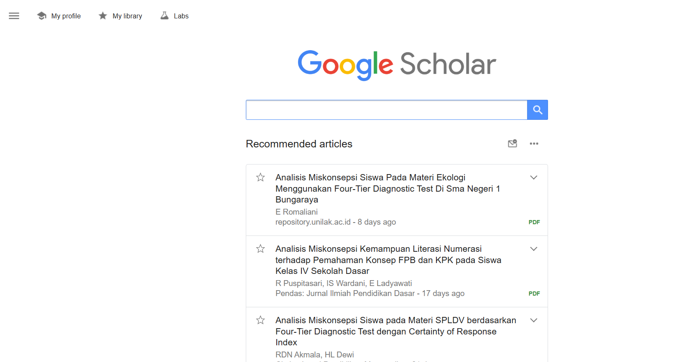This screenshot has height=362, width=691.
Task: Open the article title about Materi SPLDV
Action: (396, 332)
